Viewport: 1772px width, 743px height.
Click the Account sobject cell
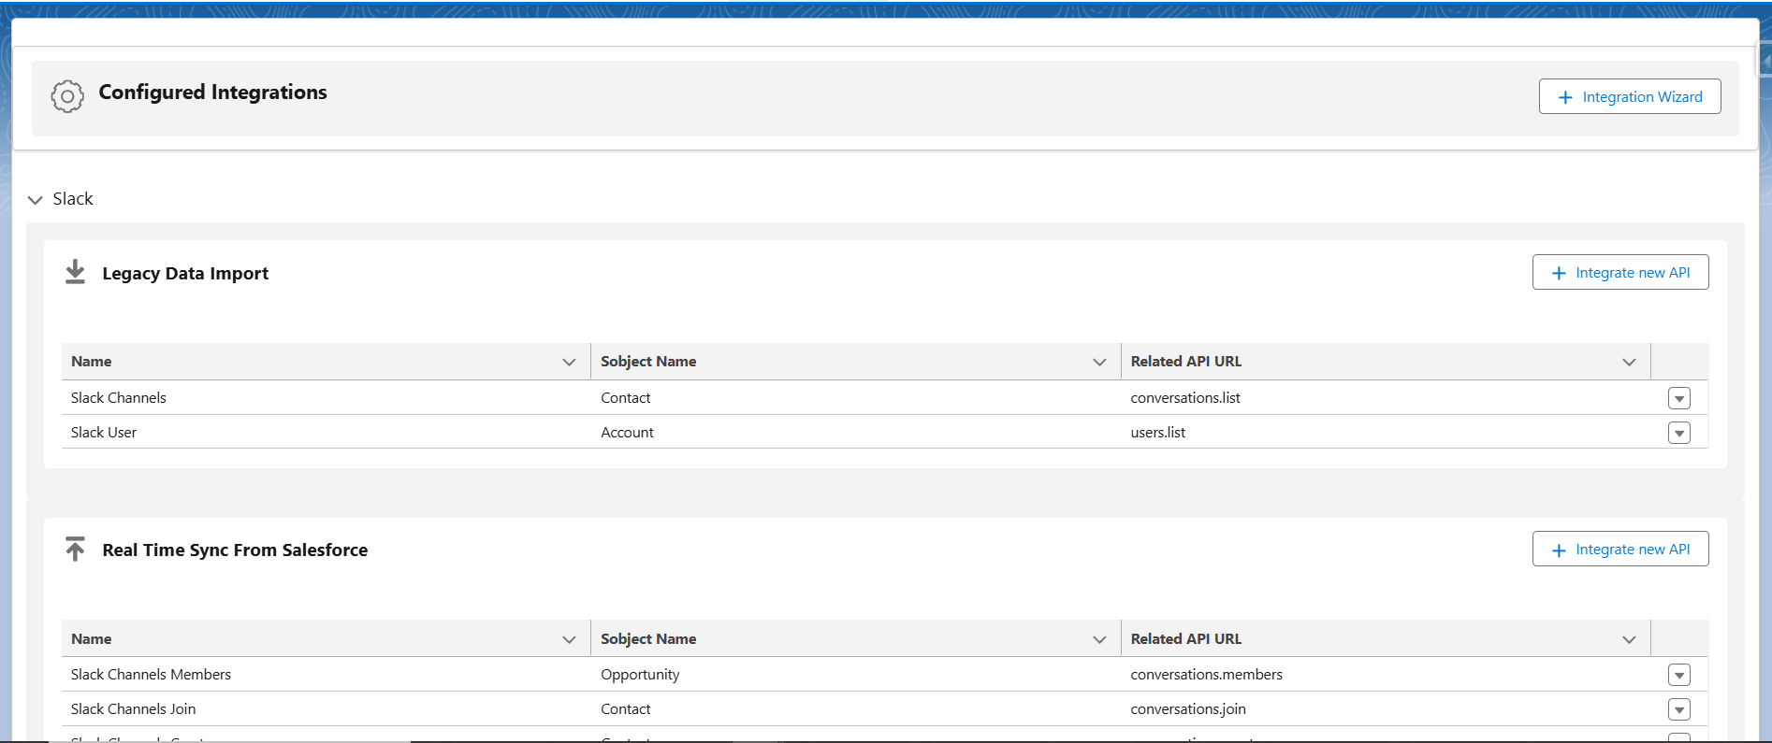click(856, 432)
